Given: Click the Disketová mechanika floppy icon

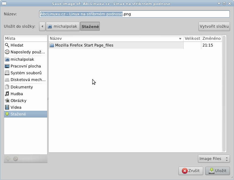Looking at the screenshot, I should [7, 80].
